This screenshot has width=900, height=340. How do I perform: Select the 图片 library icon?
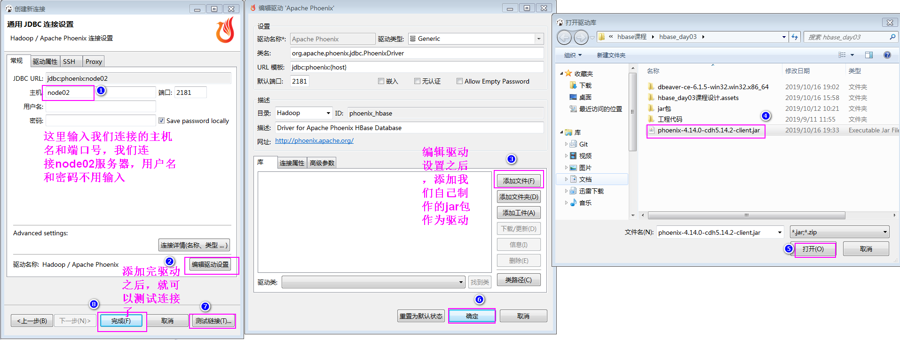[573, 167]
